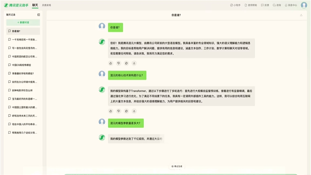The height and width of the screenshot is (175, 311).
Task: Click the Hunyuan bot avatar beside first answer
Action: 102,42
